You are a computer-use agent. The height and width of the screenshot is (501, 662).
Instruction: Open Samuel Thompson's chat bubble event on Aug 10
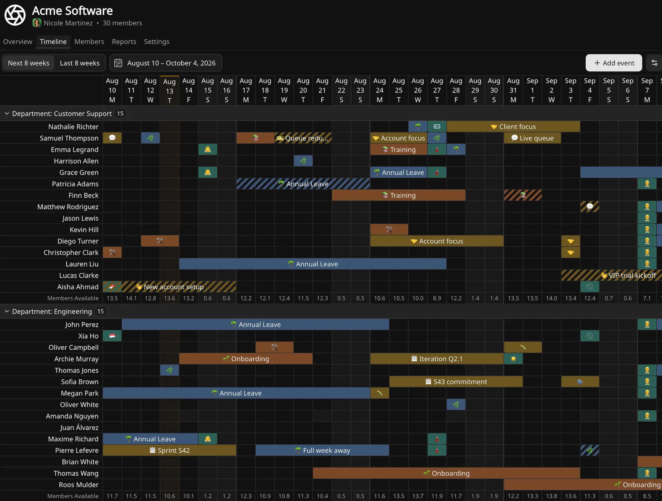(x=112, y=138)
